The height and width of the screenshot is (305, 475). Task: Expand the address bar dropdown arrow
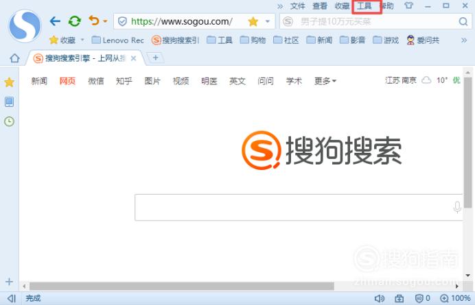click(268, 21)
